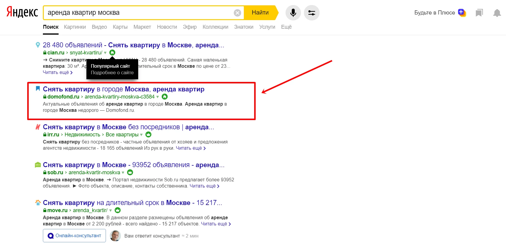This screenshot has height=247, width=506.
Task: Click Читать ещё under move.ru snippet
Action: pos(216,224)
